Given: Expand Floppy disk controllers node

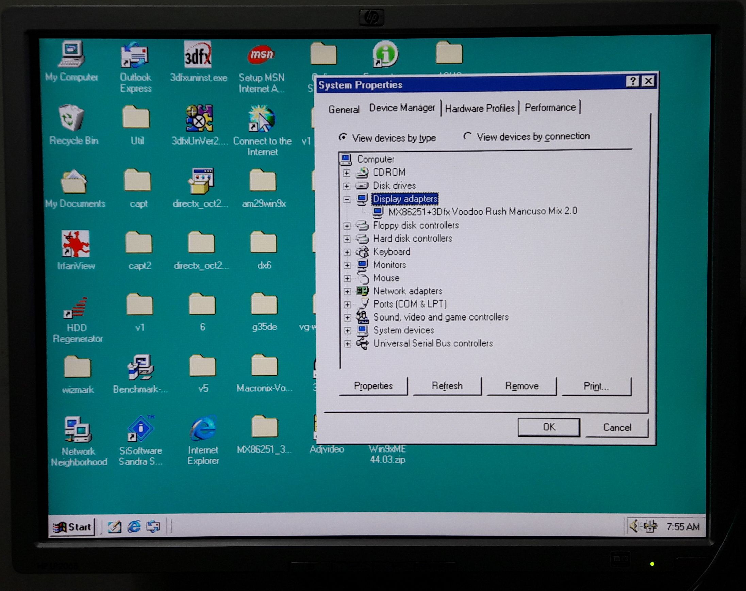Looking at the screenshot, I should [x=347, y=226].
